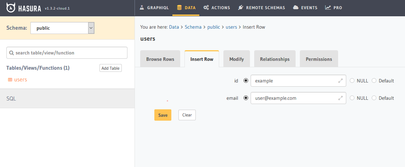Screen dimensions: 405x167
Task: Switch to the Browse Rows tab
Action: pyautogui.click(x=160, y=59)
